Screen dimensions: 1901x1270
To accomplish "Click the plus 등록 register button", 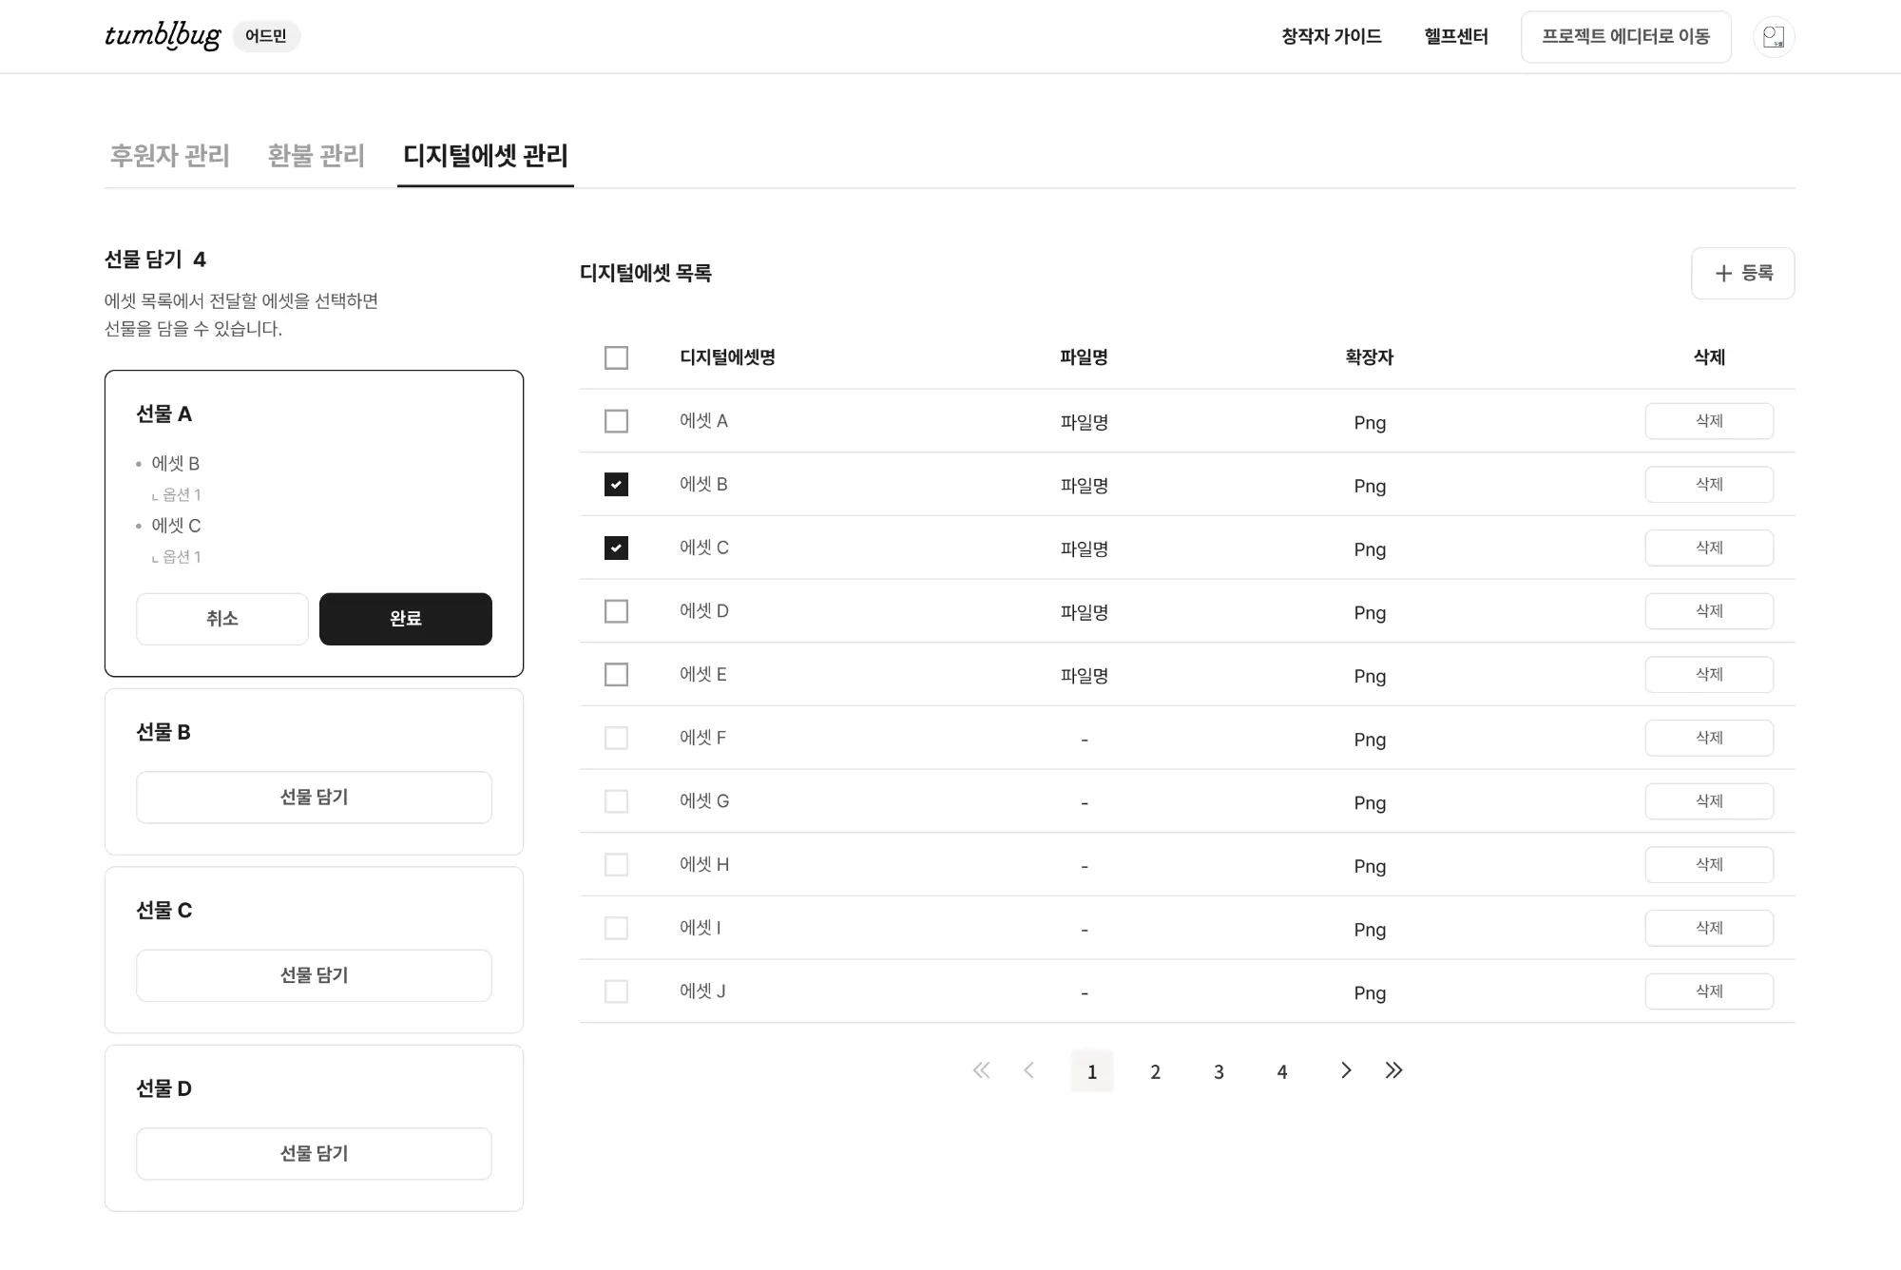I will coord(1742,274).
